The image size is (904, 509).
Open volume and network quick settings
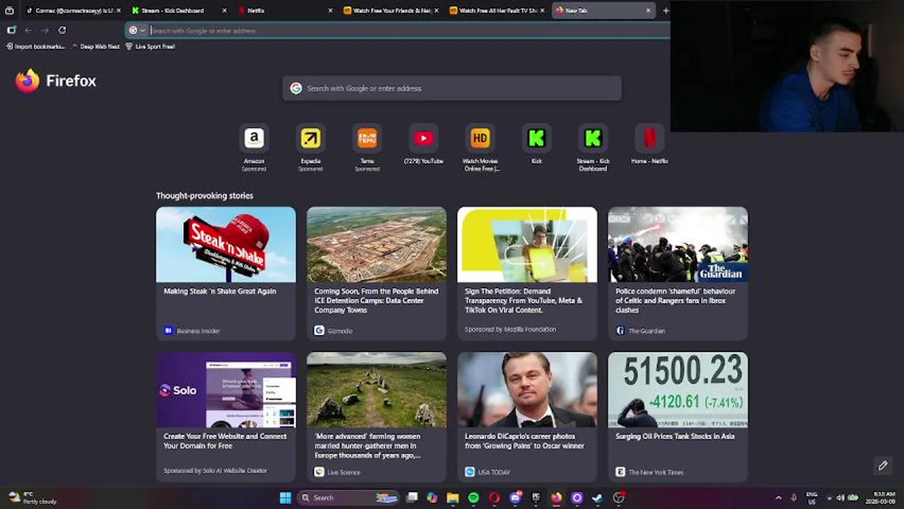(842, 498)
